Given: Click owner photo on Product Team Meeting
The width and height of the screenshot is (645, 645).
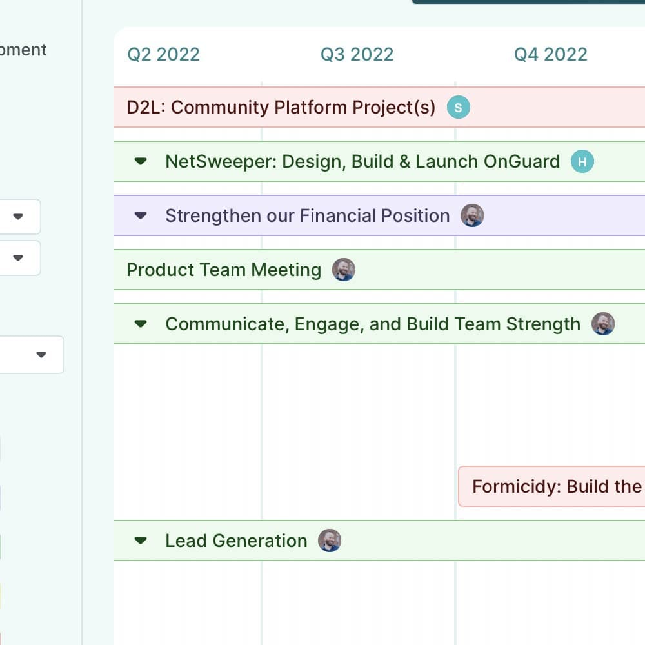Looking at the screenshot, I should [x=344, y=270].
